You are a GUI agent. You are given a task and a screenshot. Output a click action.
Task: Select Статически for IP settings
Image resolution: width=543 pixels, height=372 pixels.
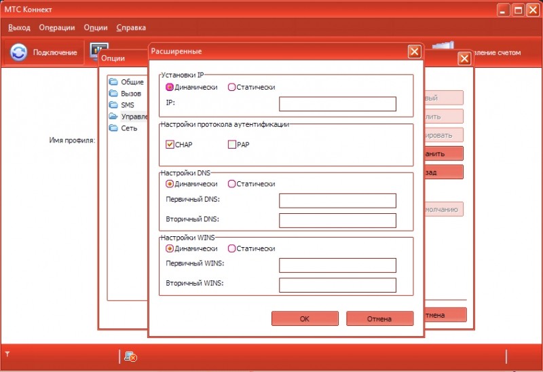click(231, 88)
